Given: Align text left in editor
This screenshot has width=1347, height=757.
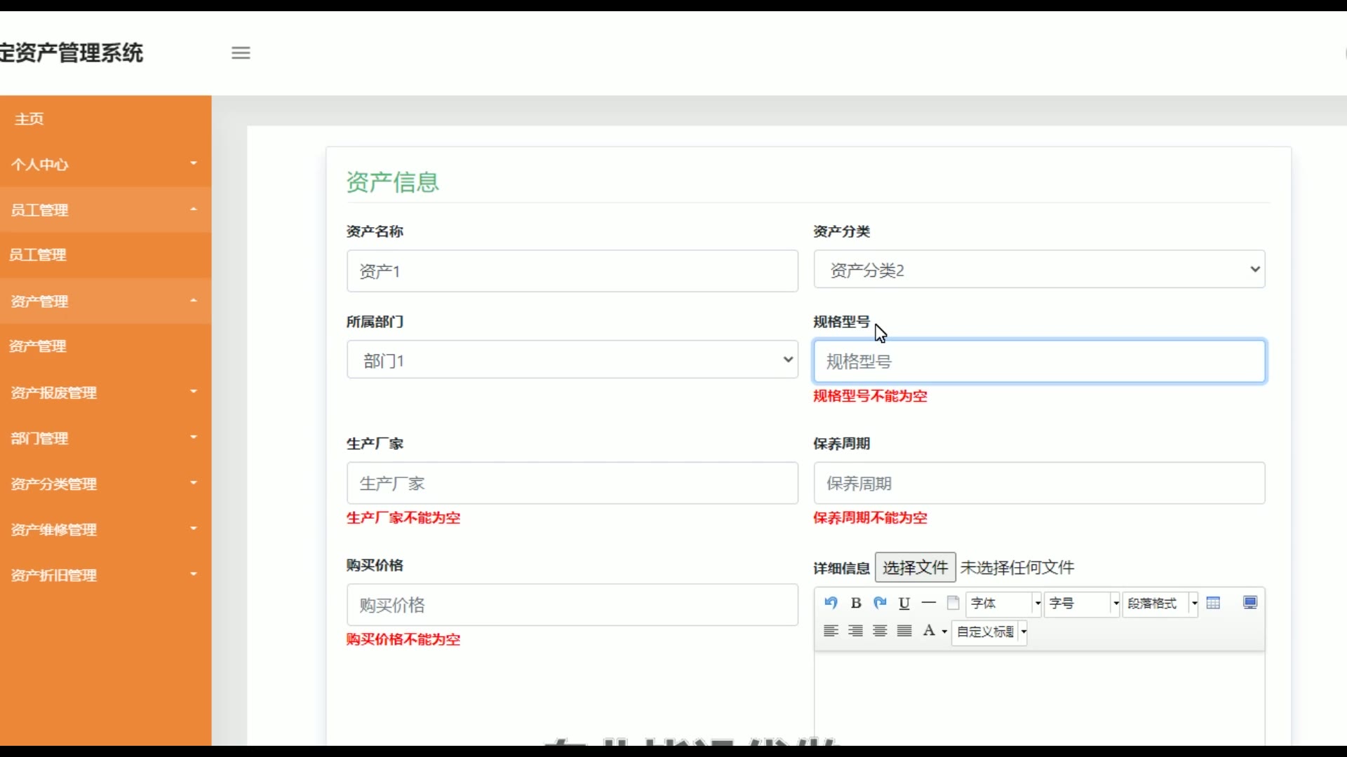Looking at the screenshot, I should (831, 631).
